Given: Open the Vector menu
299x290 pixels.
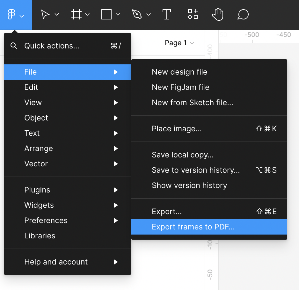Looking at the screenshot, I should tap(68, 164).
